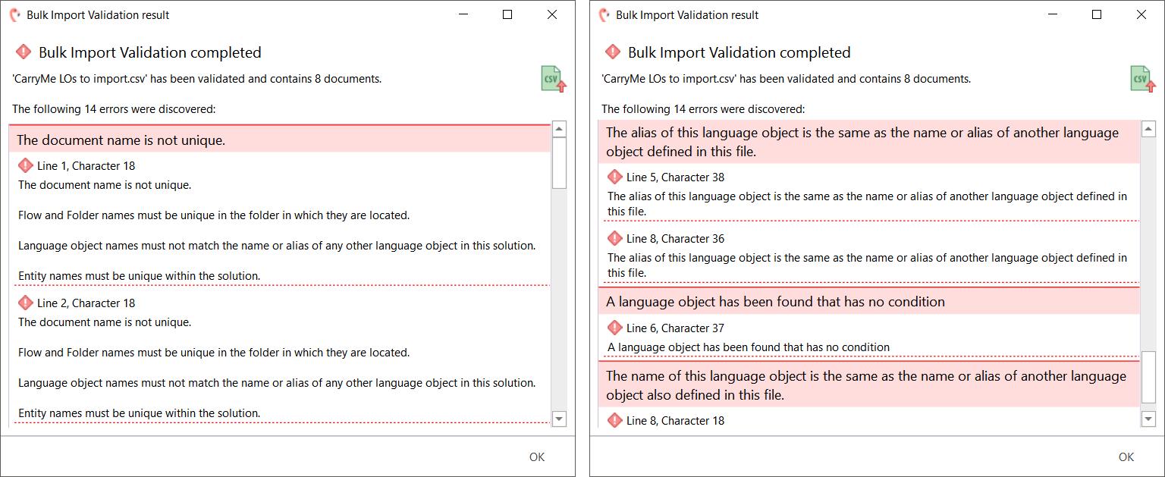Click the red diamond beside Line 8, Character 36
This screenshot has height=477, width=1165.
(x=615, y=238)
